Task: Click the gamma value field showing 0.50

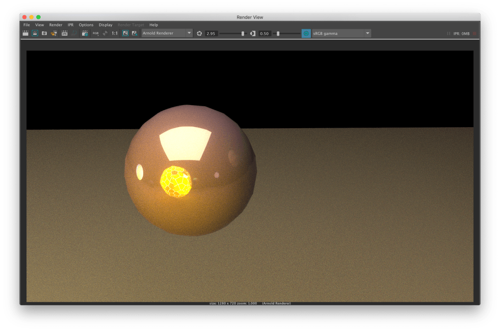Action: [x=264, y=33]
